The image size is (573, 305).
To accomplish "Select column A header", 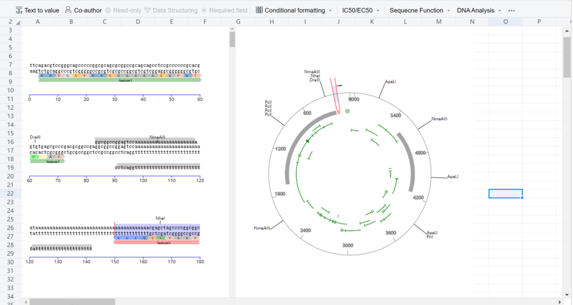I will [38, 22].
